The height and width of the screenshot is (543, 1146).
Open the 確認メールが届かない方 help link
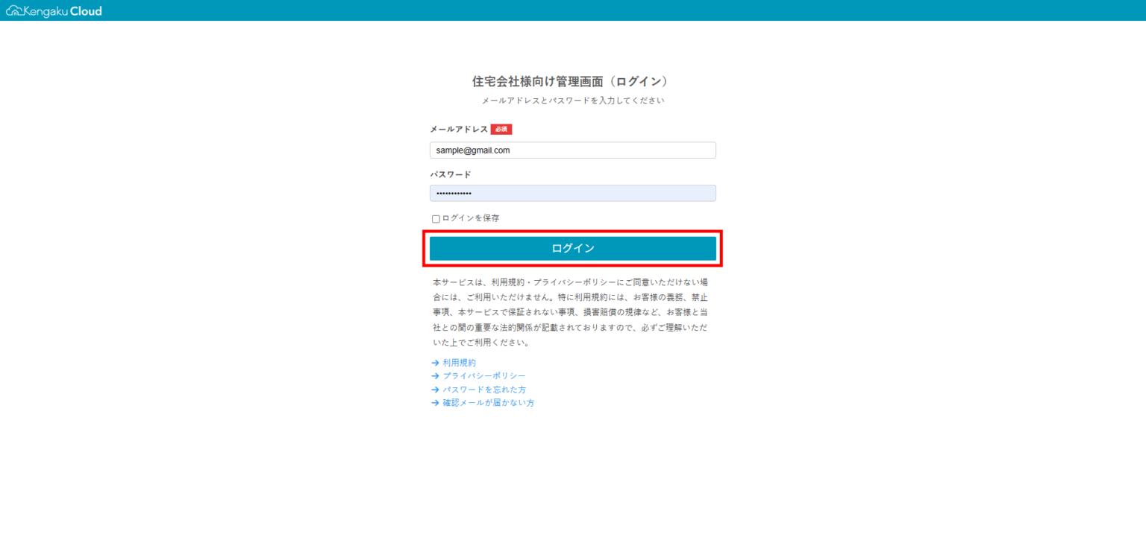pyautogui.click(x=489, y=402)
